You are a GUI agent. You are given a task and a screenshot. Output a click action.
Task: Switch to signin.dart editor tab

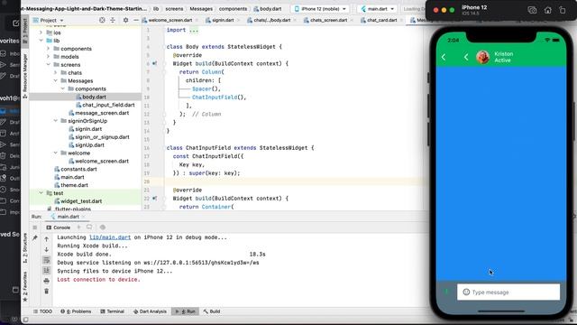click(222, 20)
